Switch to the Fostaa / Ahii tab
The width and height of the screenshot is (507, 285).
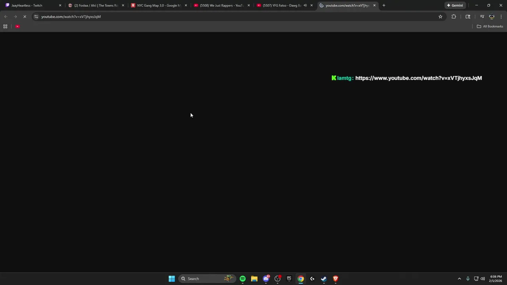tap(96, 6)
